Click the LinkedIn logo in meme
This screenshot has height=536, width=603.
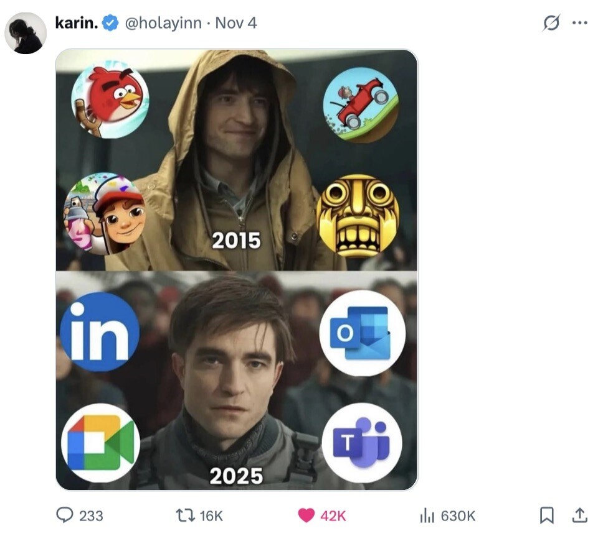[100, 331]
